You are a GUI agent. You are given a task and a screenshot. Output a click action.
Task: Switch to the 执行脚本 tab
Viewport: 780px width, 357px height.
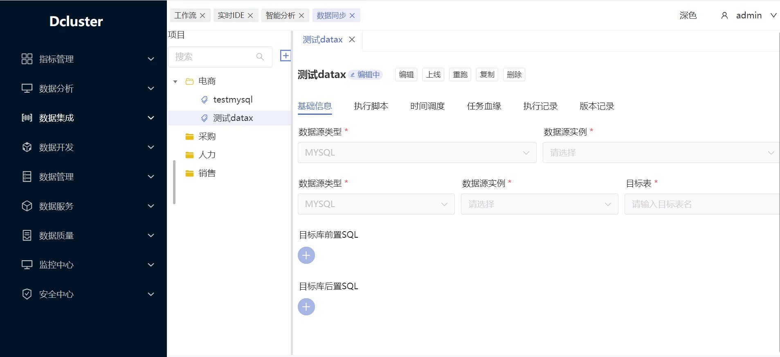click(x=371, y=106)
